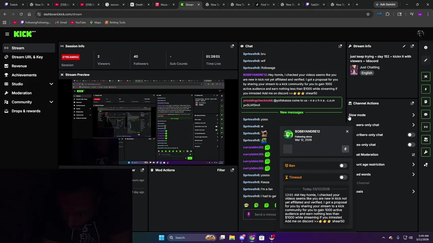Toggle the document widget icon in right rail
The width and height of the screenshot is (433, 243).
(x=426, y=102)
